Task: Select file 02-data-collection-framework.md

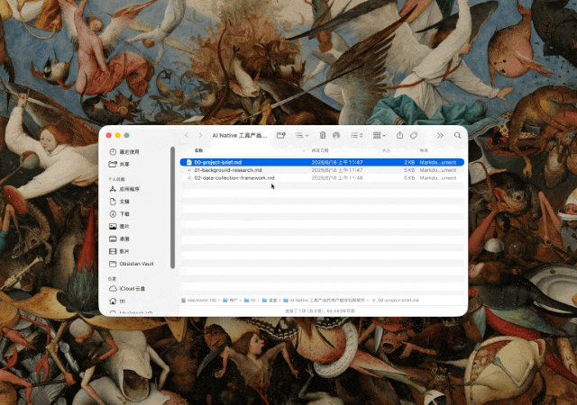Action: [x=322, y=178]
